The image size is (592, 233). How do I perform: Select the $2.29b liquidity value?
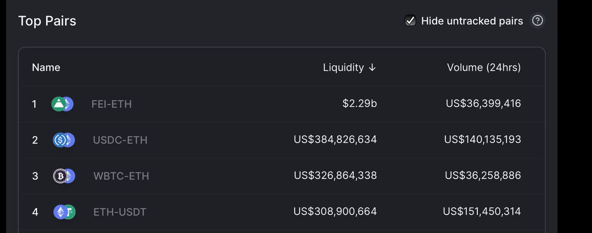[359, 103]
